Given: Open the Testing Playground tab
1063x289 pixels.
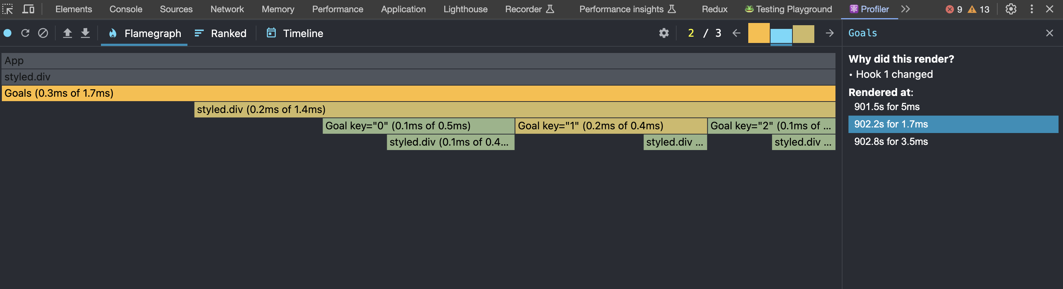Looking at the screenshot, I should coord(788,9).
